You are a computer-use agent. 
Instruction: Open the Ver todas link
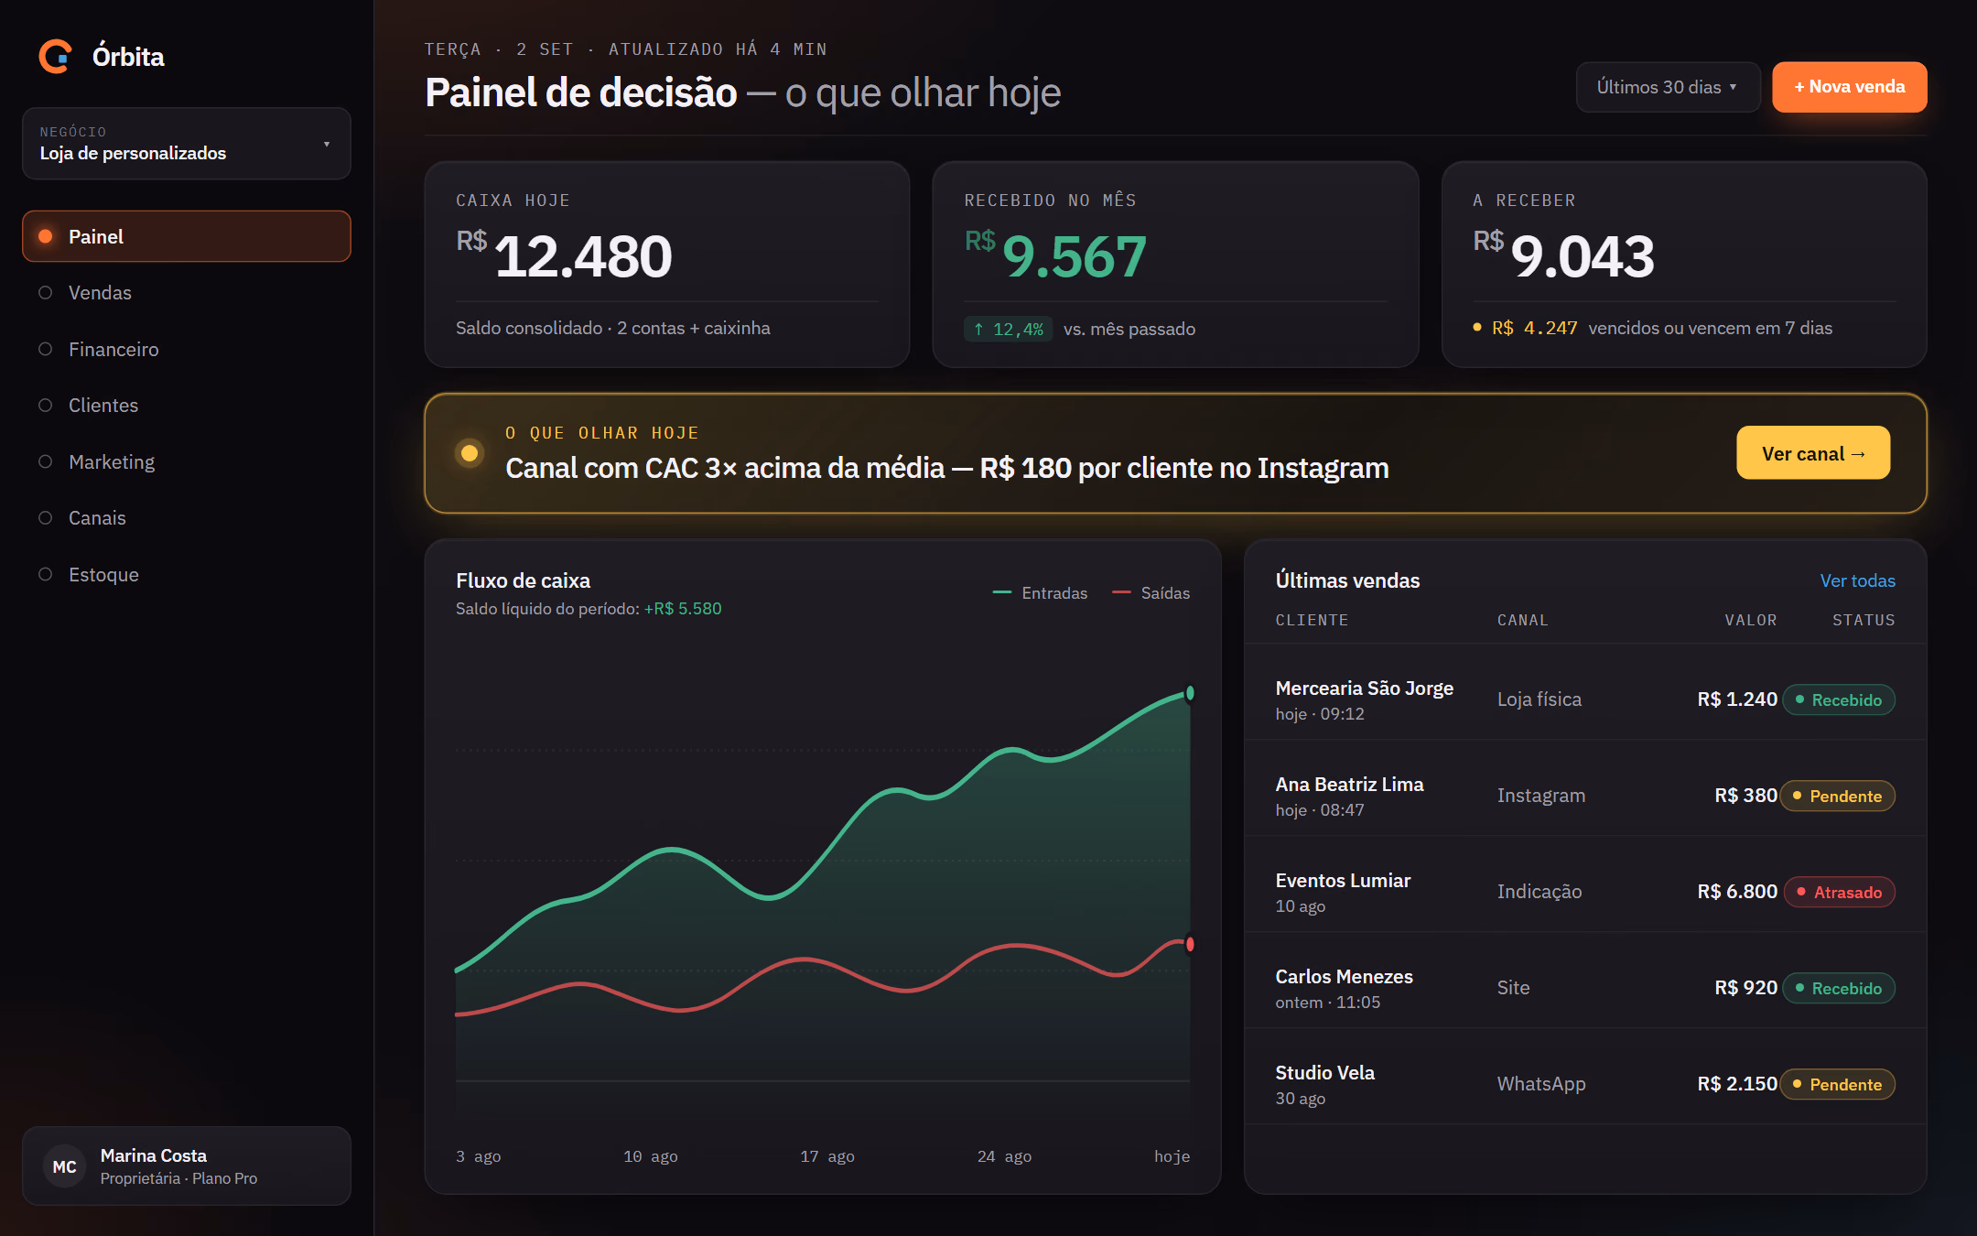tap(1857, 580)
